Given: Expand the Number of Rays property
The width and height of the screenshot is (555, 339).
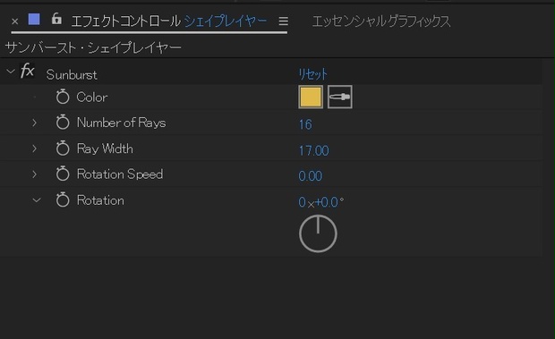Looking at the screenshot, I should click(34, 123).
